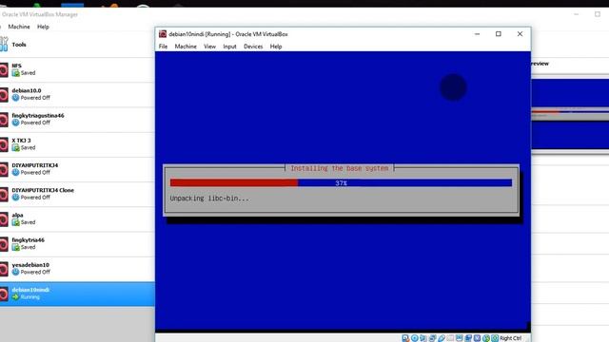Select the NFS virtual machine
The height and width of the screenshot is (342, 609).
77,69
